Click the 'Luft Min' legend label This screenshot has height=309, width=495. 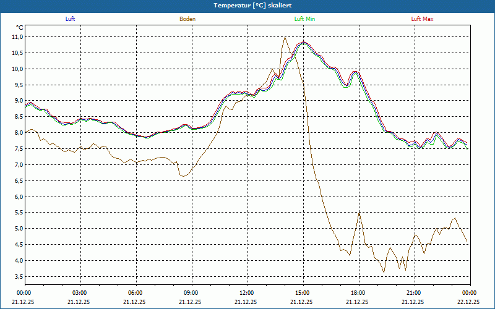tap(304, 19)
